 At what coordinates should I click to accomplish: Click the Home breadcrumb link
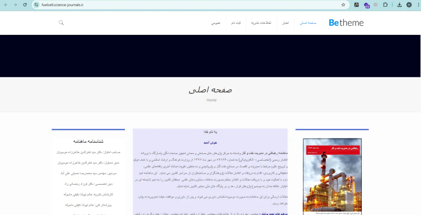[x=211, y=100]
